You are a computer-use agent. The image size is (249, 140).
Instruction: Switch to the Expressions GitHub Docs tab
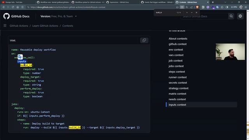122,2
